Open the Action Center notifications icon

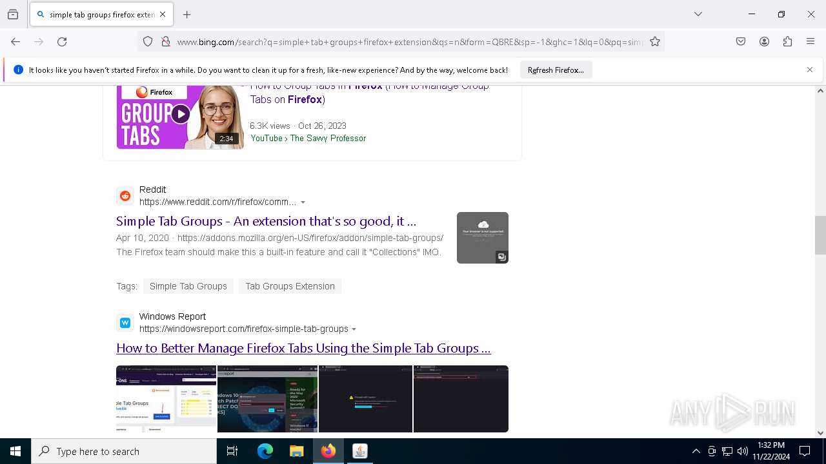click(805, 451)
